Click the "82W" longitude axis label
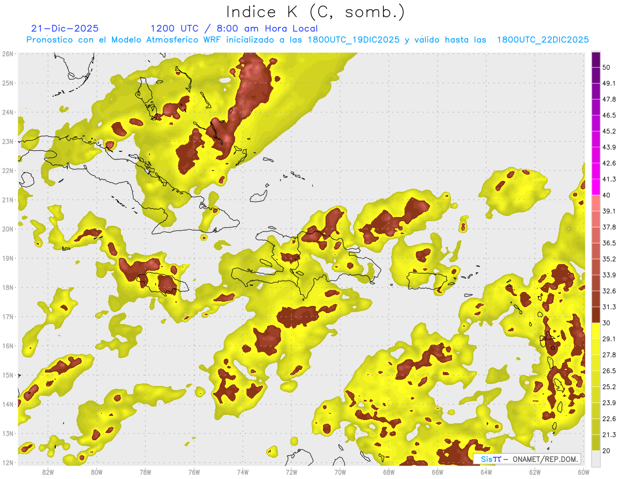 [48, 472]
